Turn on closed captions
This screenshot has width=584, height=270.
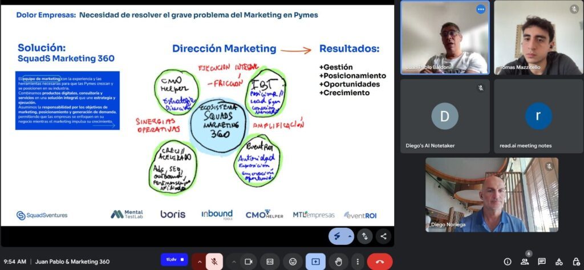[x=270, y=261]
